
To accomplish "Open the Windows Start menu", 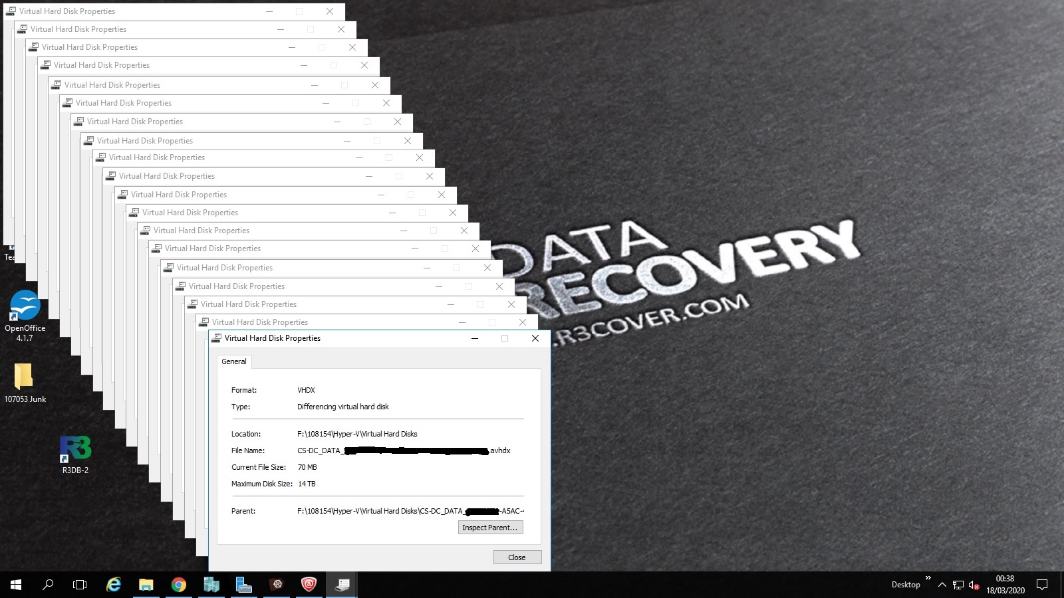I will click(x=16, y=585).
